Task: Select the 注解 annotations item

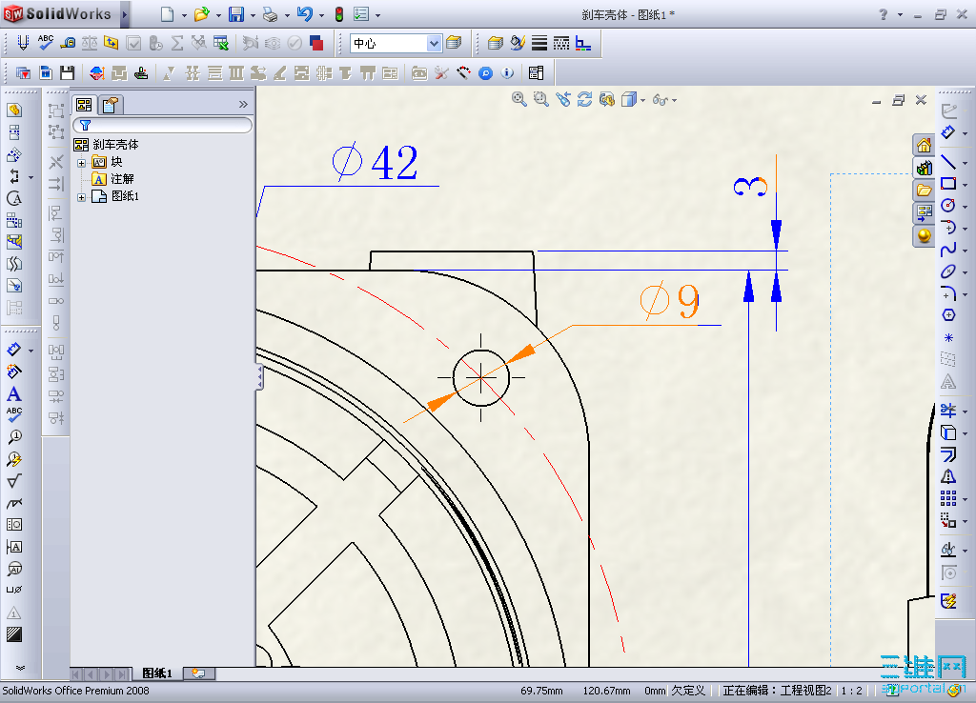Action: point(122,179)
